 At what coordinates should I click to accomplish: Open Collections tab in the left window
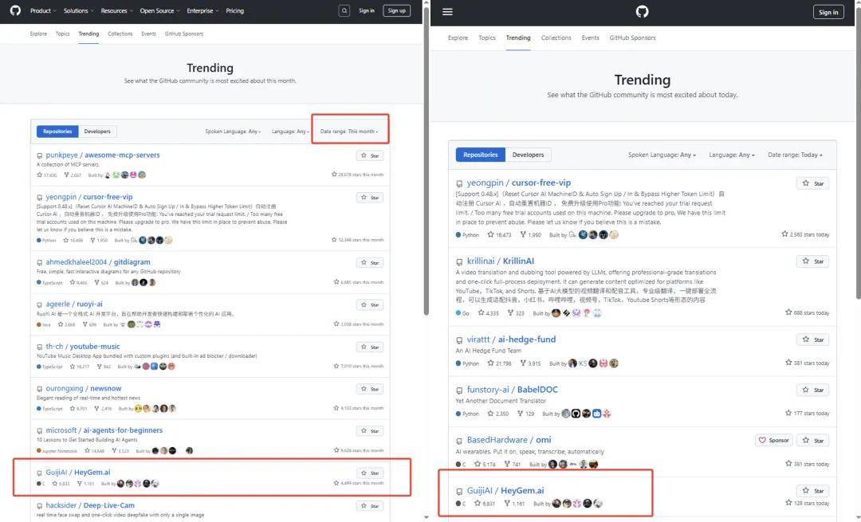pos(120,34)
